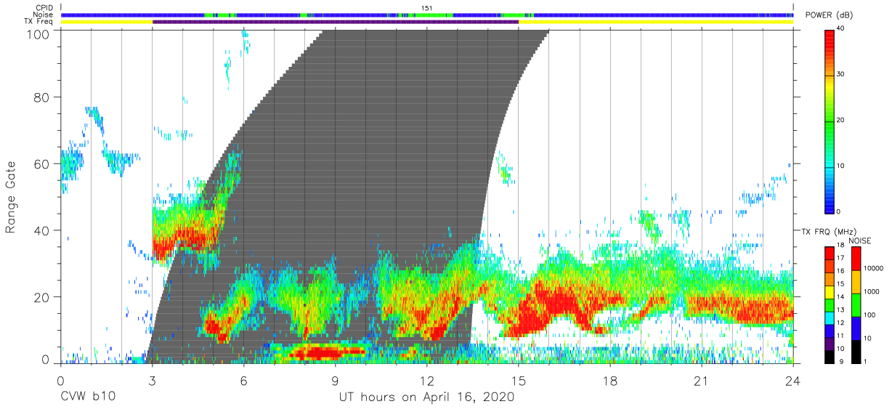Click the 'Range Gate' y-axis title
892x412 pixels.
pos(12,197)
